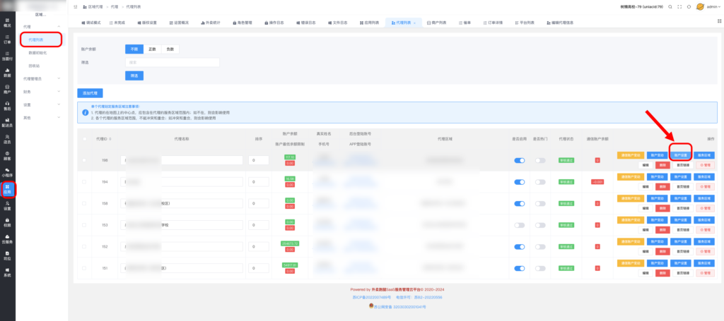Toggle 是否热门 switch for agent 194
Screen dimensions: 724x321
click(x=541, y=182)
